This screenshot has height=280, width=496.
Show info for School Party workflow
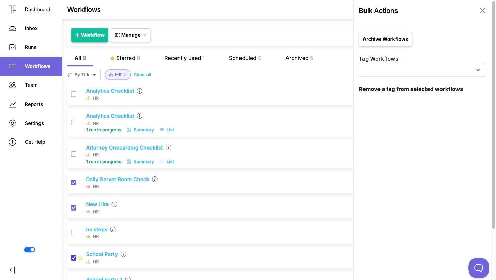(124, 254)
